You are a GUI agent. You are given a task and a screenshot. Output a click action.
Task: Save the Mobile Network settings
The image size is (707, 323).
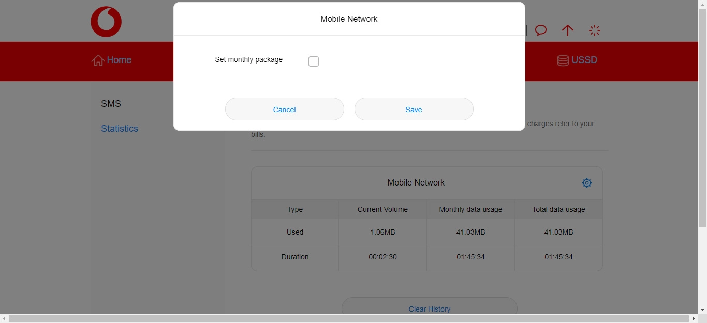[414, 110]
